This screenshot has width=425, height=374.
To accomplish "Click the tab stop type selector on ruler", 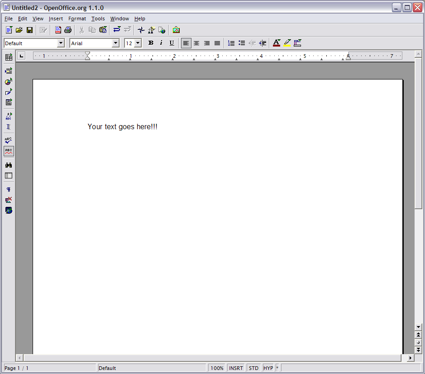I will (21, 56).
